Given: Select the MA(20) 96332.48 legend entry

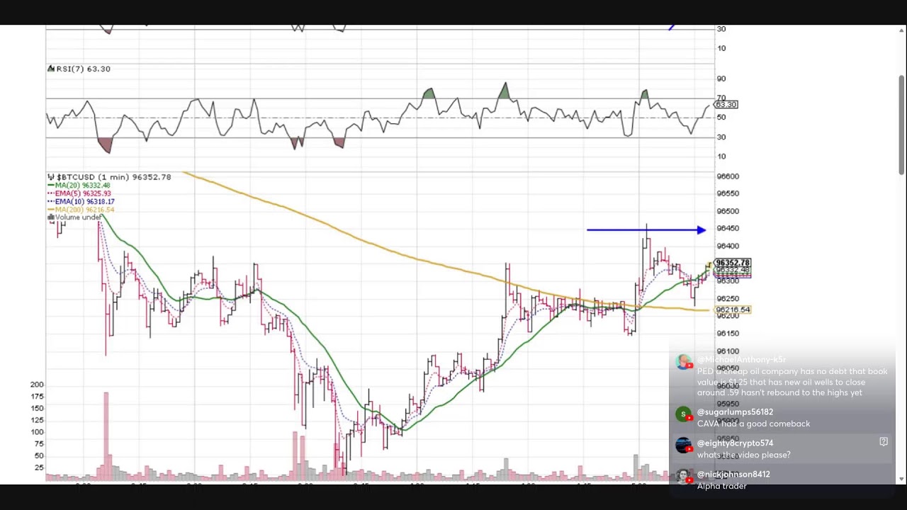Looking at the screenshot, I should click(x=79, y=186).
